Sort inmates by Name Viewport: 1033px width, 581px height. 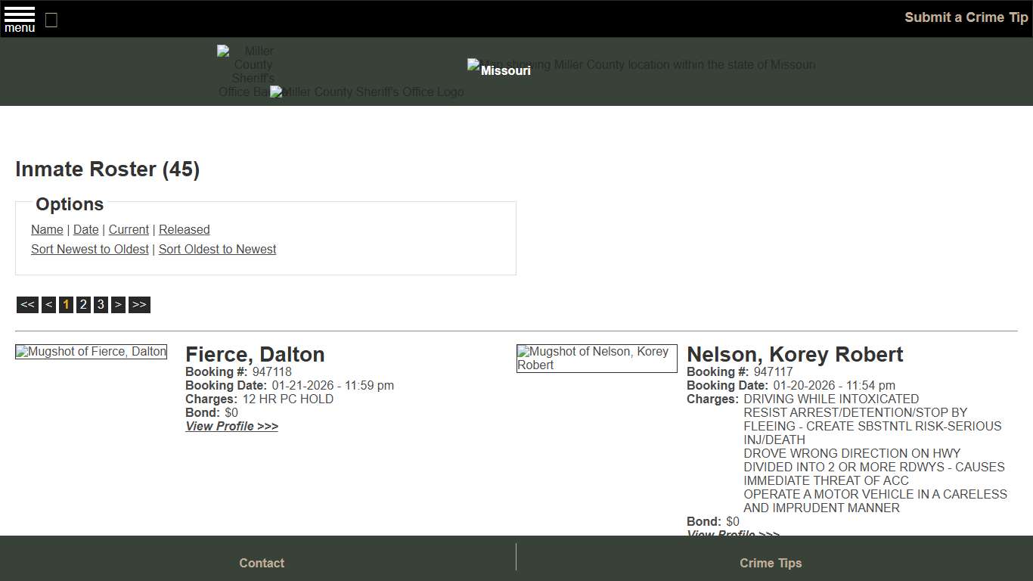click(47, 229)
